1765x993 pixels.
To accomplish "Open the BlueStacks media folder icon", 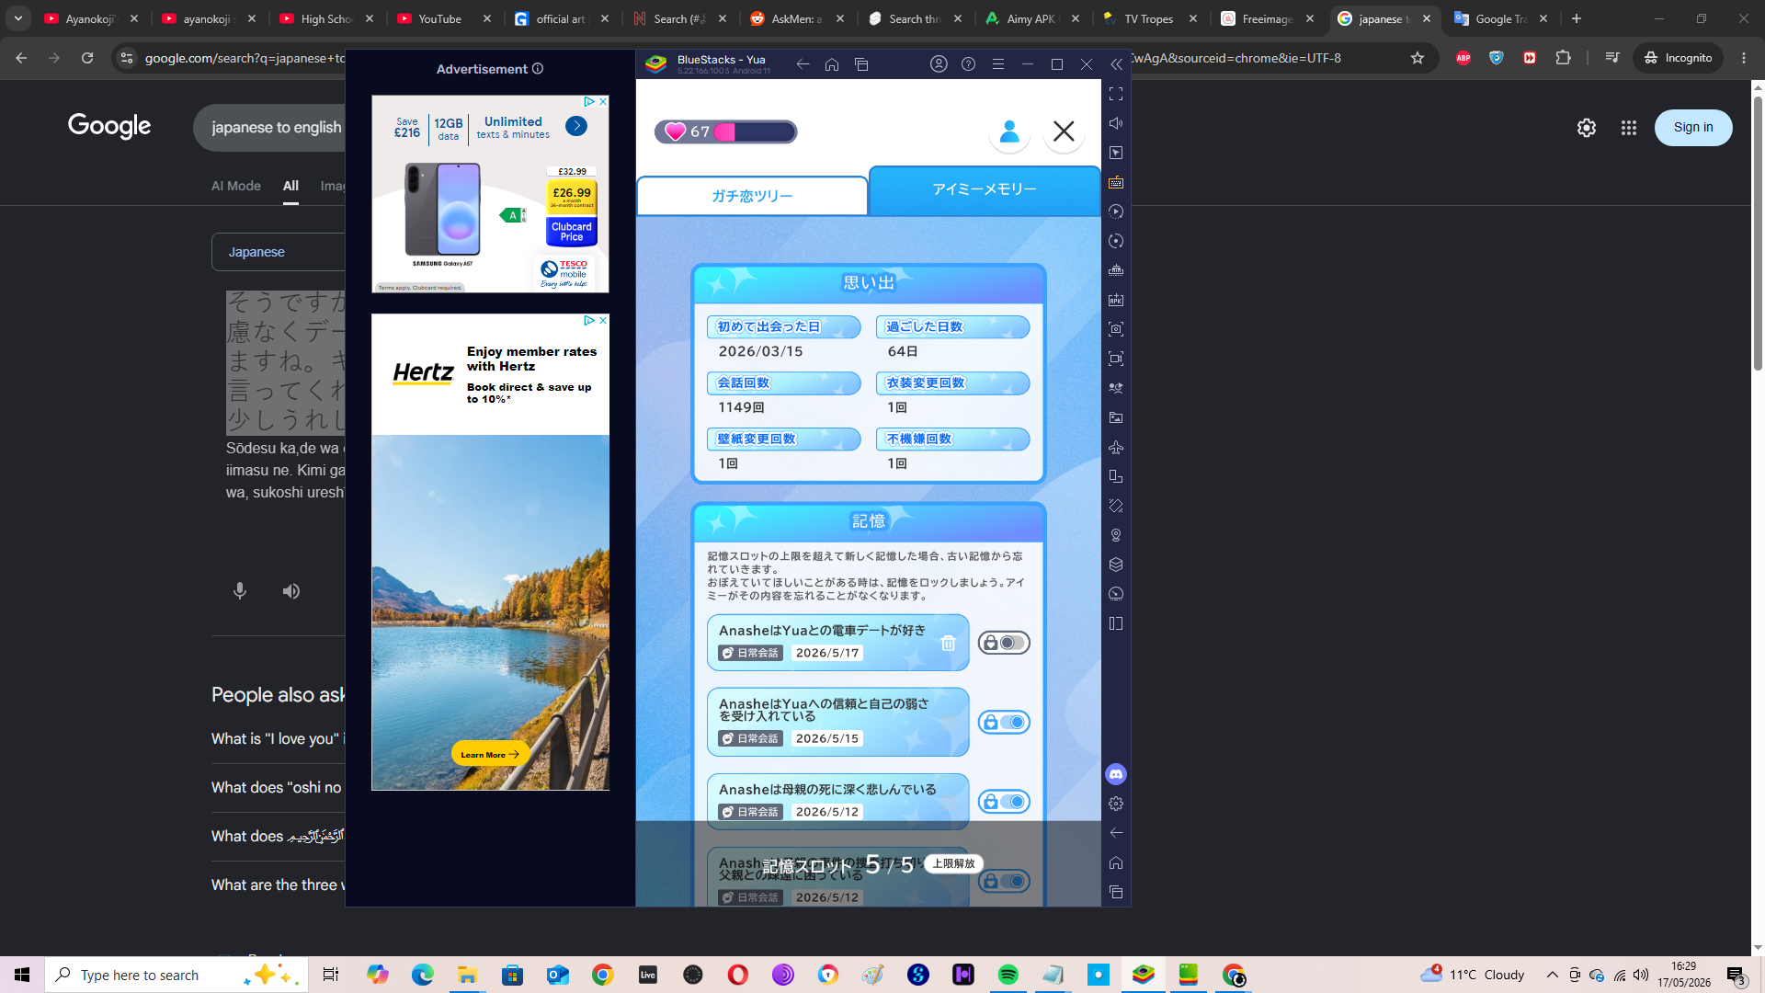I will pyautogui.click(x=1116, y=417).
